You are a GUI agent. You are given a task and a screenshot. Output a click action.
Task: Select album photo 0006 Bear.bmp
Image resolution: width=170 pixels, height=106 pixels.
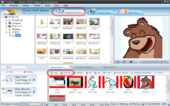pos(146,82)
